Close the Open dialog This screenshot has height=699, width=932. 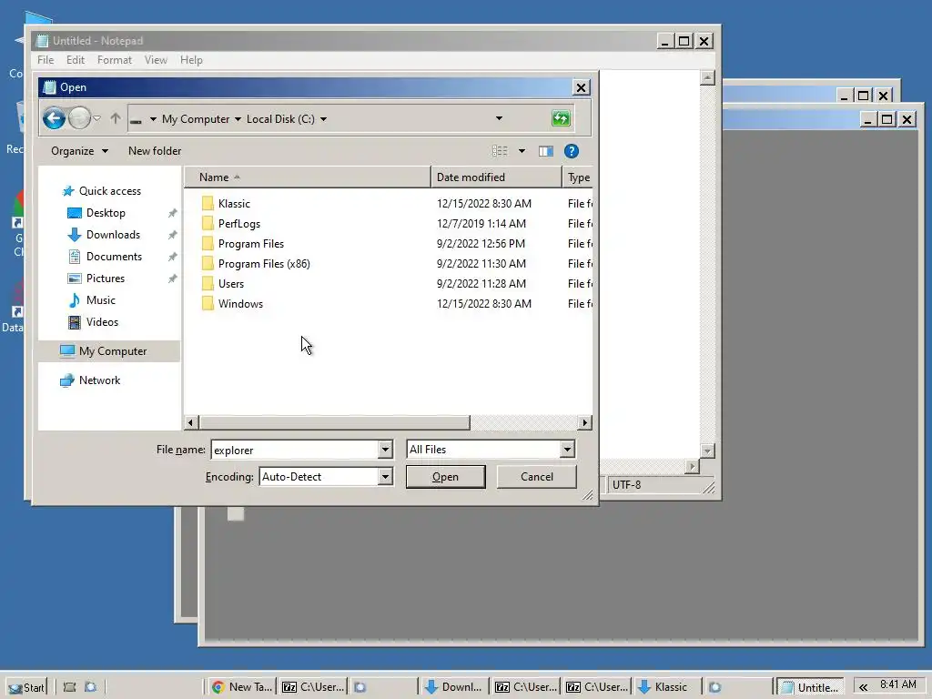point(581,88)
